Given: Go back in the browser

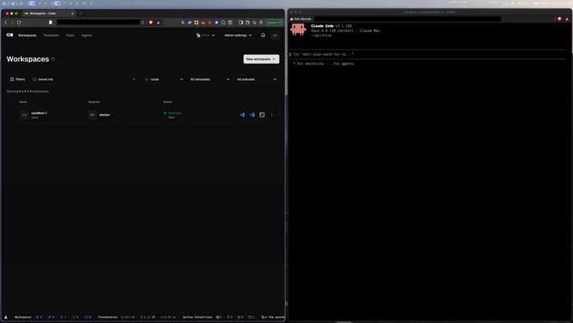Looking at the screenshot, I should click(x=6, y=22).
